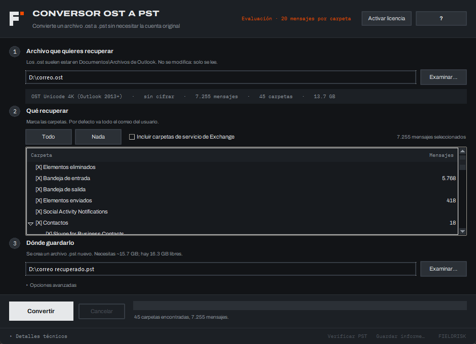Viewport: 476px width, 344px height.
Task: Start conversion with Convertir
Action: point(42,311)
